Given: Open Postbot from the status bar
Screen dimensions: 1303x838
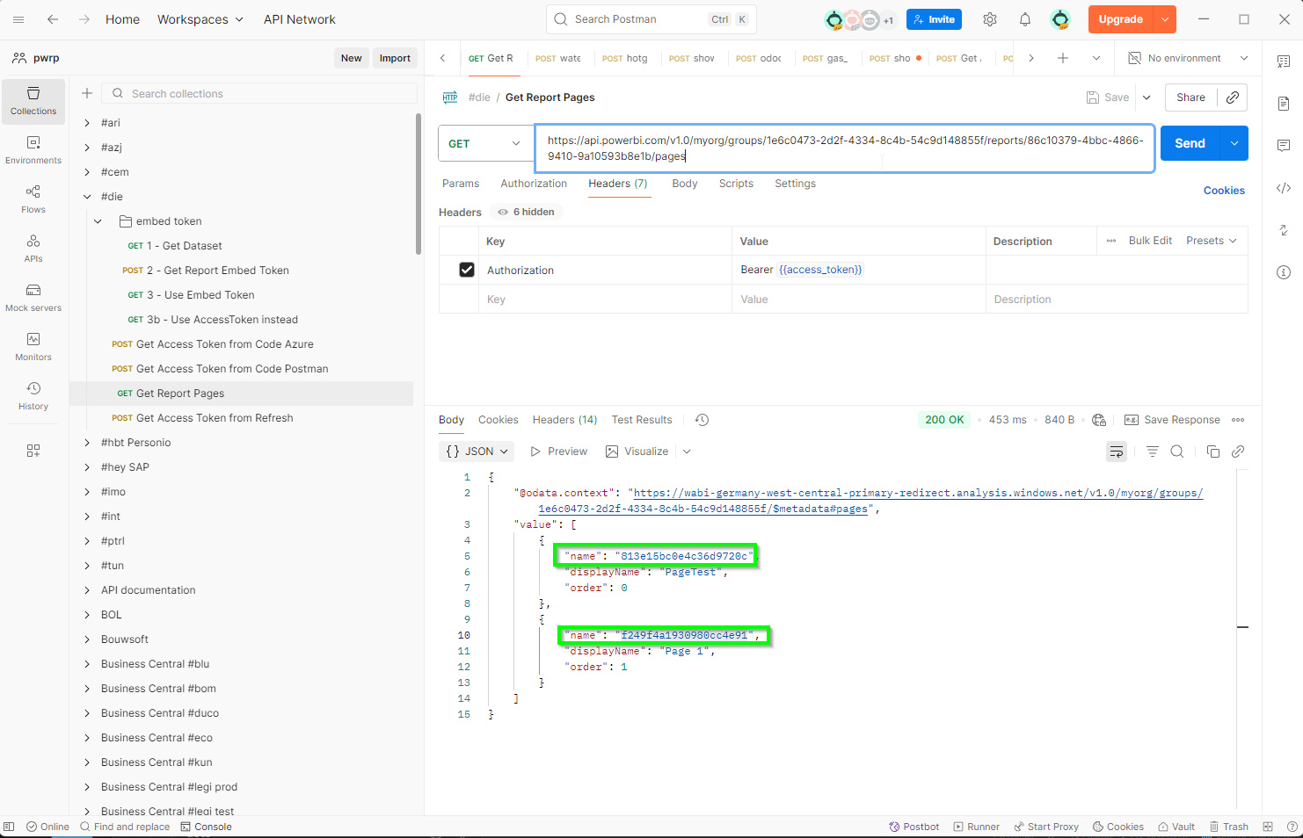Looking at the screenshot, I should 914,827.
